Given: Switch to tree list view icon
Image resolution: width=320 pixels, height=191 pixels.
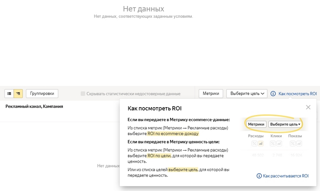Looking at the screenshot, I should pyautogui.click(x=18, y=94).
